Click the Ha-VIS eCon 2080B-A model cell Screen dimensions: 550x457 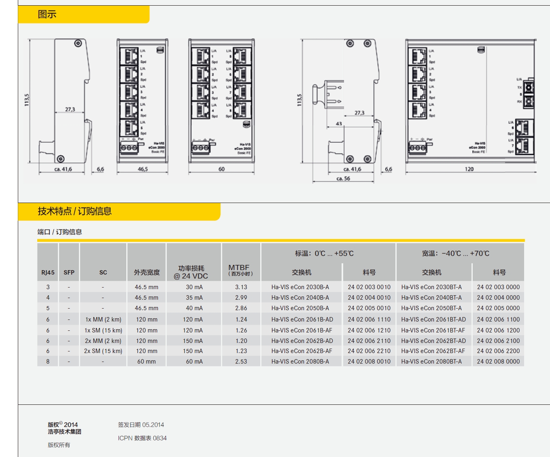pos(300,362)
